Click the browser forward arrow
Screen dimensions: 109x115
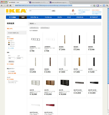point(5,5)
